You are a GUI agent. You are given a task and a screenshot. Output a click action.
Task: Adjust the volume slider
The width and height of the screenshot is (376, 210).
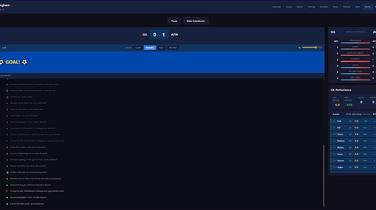tap(312, 48)
